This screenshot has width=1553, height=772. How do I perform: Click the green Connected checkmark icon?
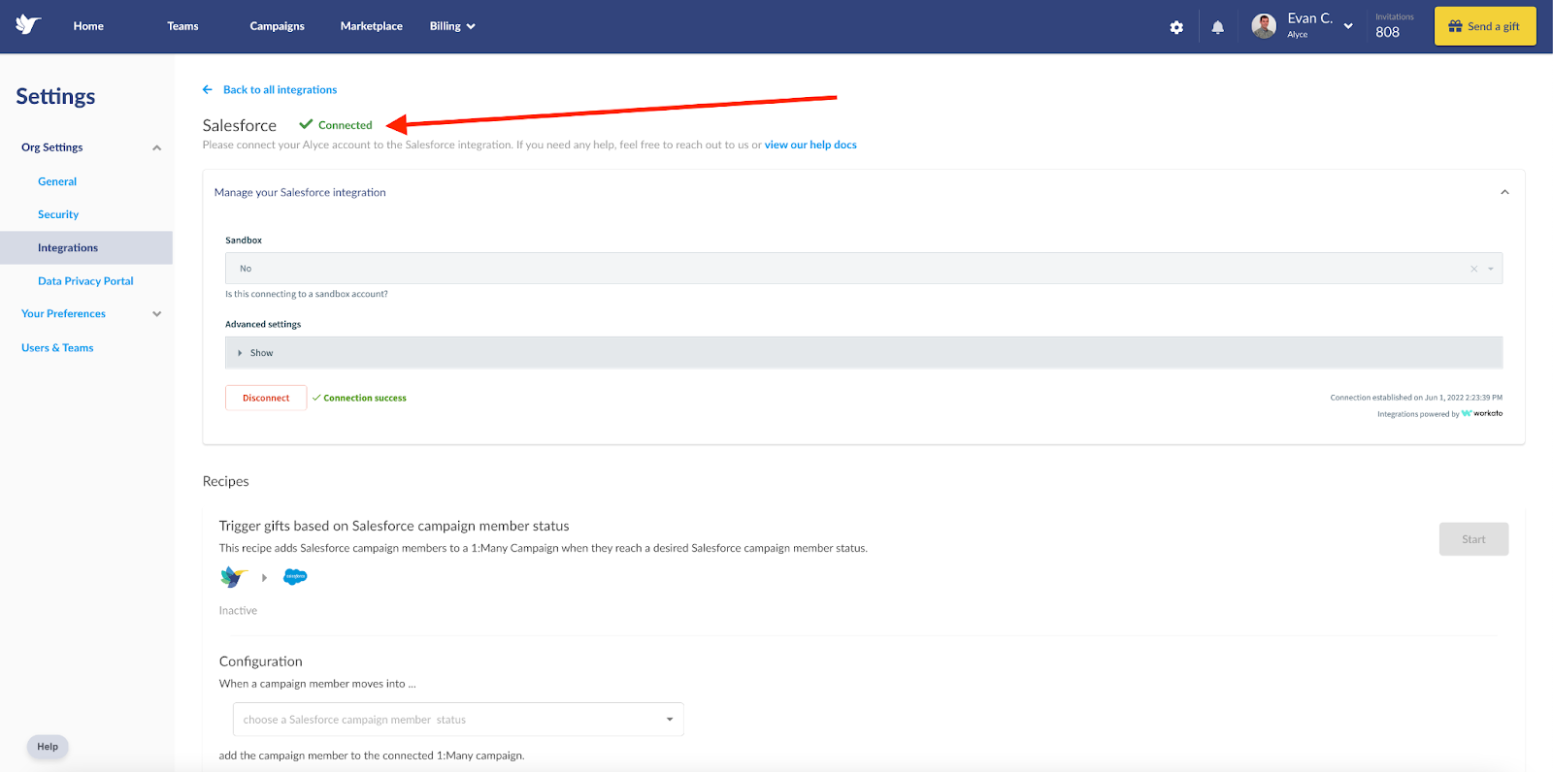[306, 124]
